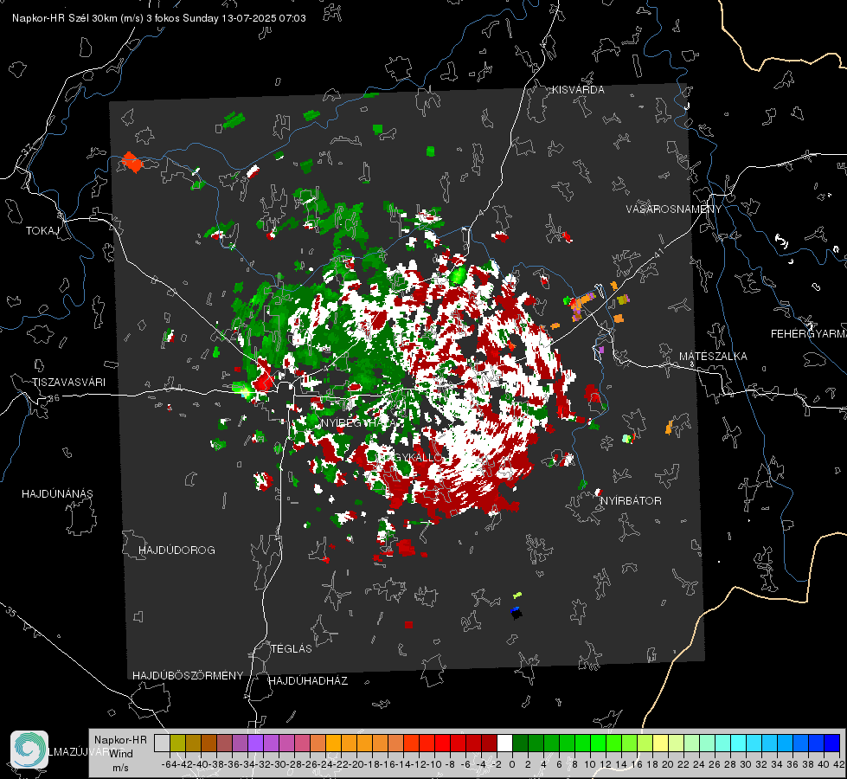The image size is (847, 779).
Task: Click the orange-red echo blob northeast of Tokaj
Action: pos(132,162)
